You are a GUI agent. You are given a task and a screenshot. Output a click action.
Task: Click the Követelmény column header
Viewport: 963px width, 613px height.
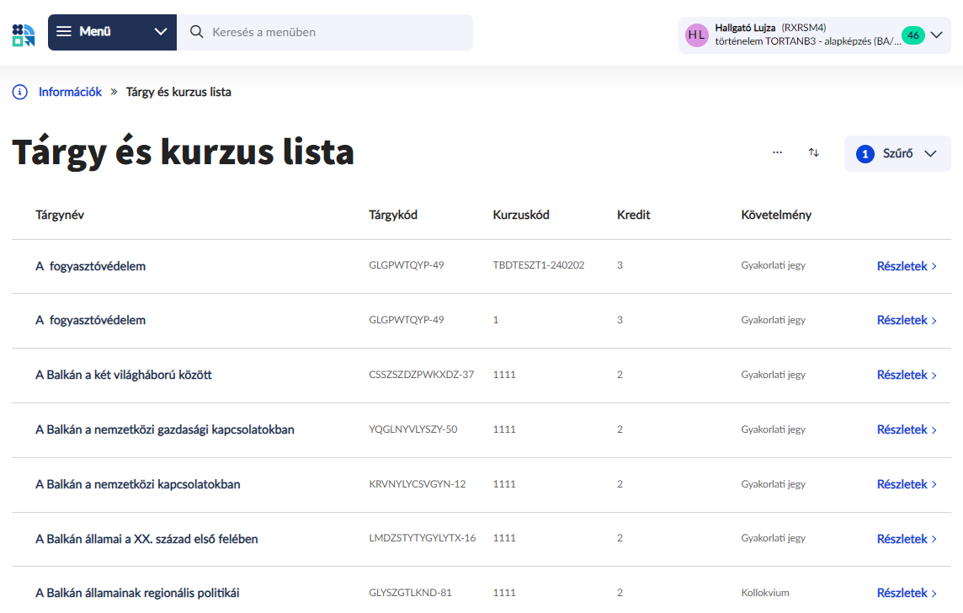775,215
